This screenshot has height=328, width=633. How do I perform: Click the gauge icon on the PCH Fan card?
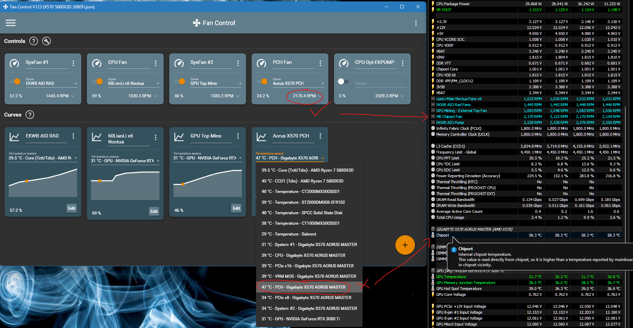pyautogui.click(x=261, y=63)
